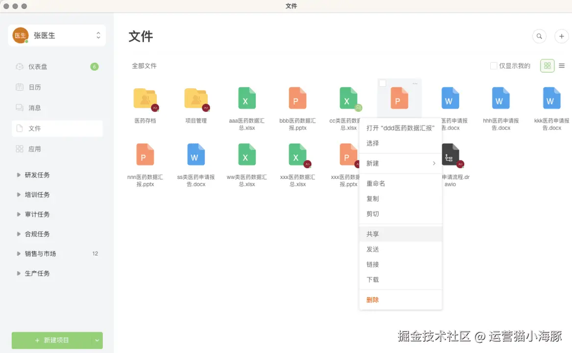Open the search icon
The height and width of the screenshot is (353, 572).
pyautogui.click(x=539, y=36)
